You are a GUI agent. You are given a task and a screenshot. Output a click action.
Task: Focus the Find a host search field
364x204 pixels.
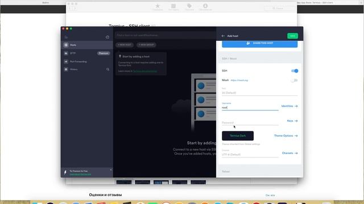pos(166,35)
